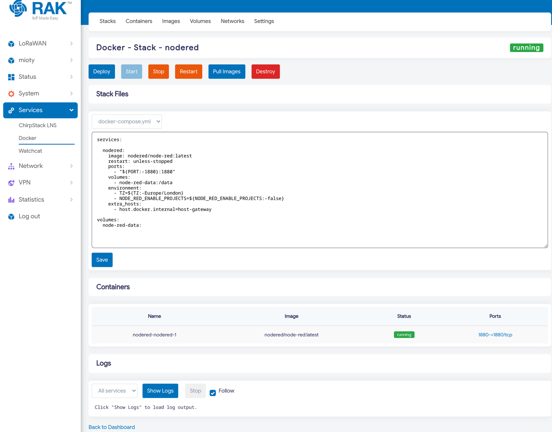Screen dimensions: 552x432
Task: Save the docker-compose file
Action: pyautogui.click(x=102, y=260)
